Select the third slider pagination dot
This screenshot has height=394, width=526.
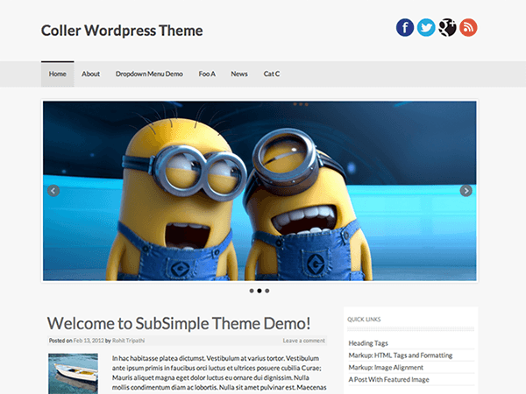pyautogui.click(x=267, y=291)
